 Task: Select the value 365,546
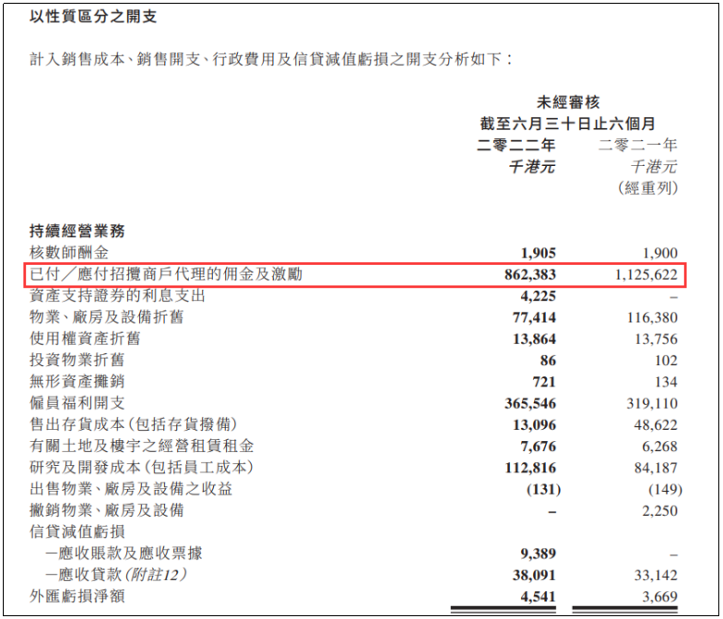529,404
